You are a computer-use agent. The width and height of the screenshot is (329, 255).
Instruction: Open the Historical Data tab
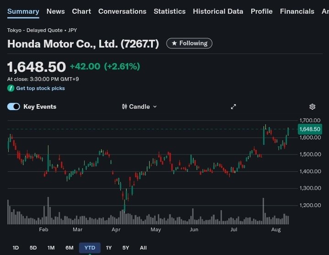click(x=218, y=11)
